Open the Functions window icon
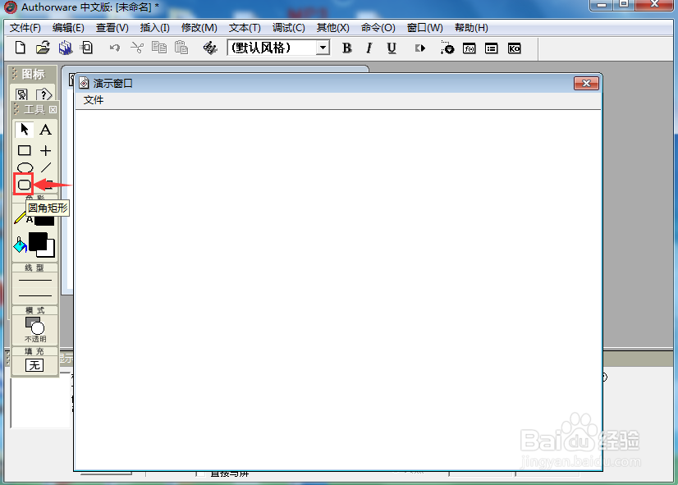Image resolution: width=678 pixels, height=485 pixels. click(x=470, y=48)
